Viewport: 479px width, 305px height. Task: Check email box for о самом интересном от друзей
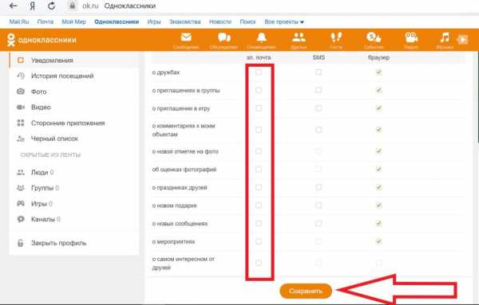coord(259,263)
